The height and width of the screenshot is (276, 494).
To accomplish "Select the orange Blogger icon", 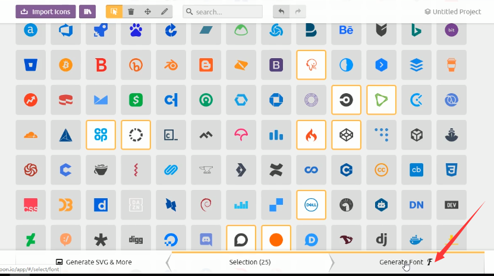I will click(206, 65).
